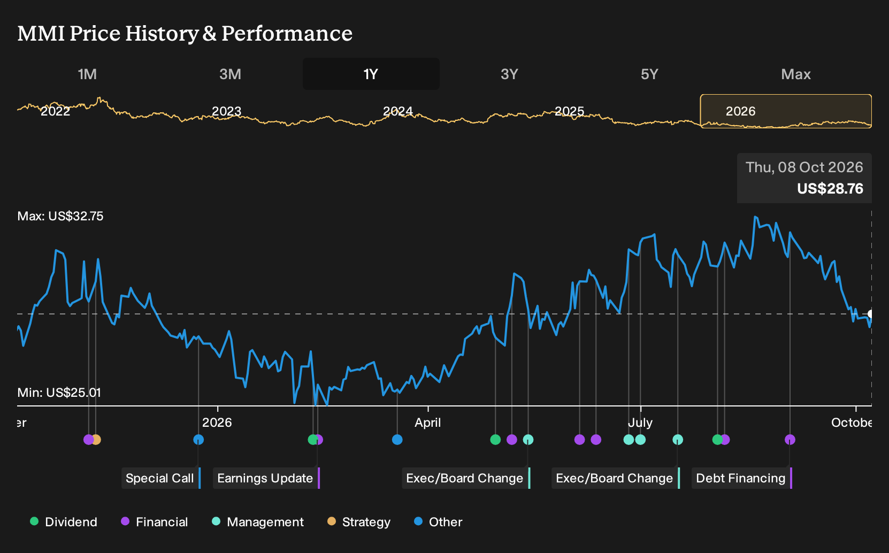The image size is (889, 553).
Task: Click the blue event dot before 2026
Action: [x=198, y=440]
